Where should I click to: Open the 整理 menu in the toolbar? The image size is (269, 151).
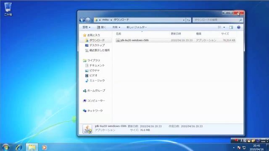[86, 27]
